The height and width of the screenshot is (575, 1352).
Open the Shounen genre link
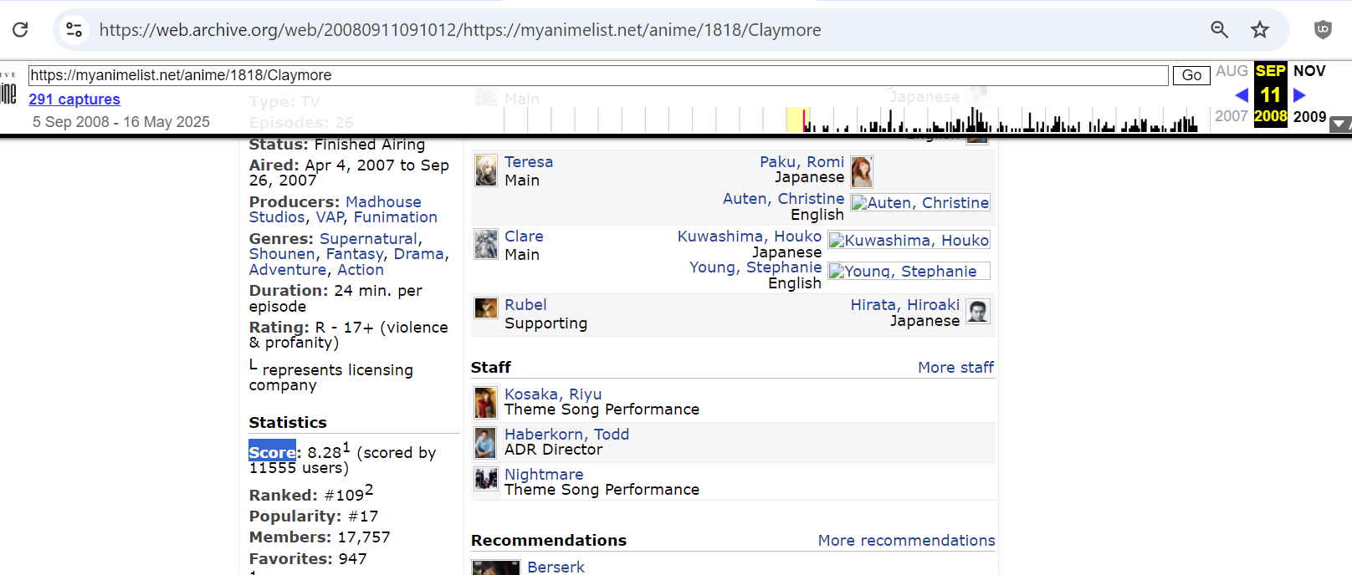[x=282, y=254]
